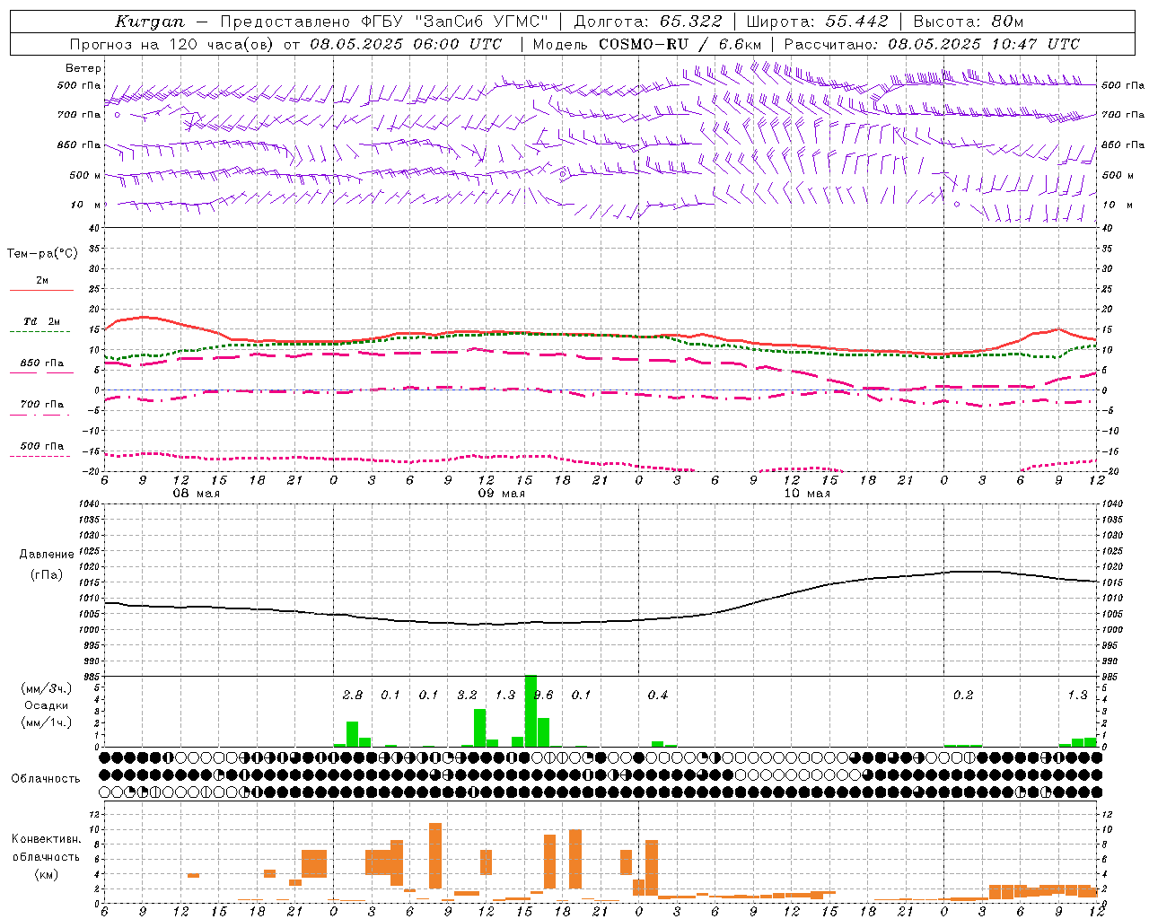Click the precipitation total 0.2

coord(963,695)
